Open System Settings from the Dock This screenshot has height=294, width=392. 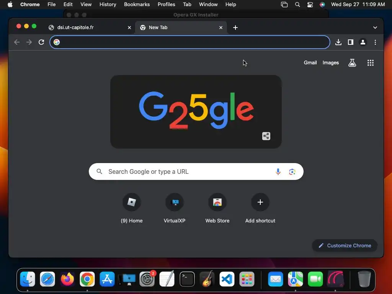point(147,279)
